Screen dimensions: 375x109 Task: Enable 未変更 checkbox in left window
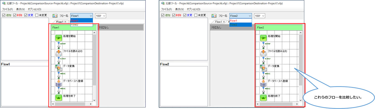click(37, 15)
